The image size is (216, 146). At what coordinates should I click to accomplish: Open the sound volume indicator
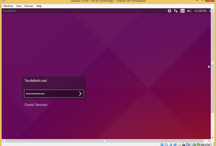point(189,11)
